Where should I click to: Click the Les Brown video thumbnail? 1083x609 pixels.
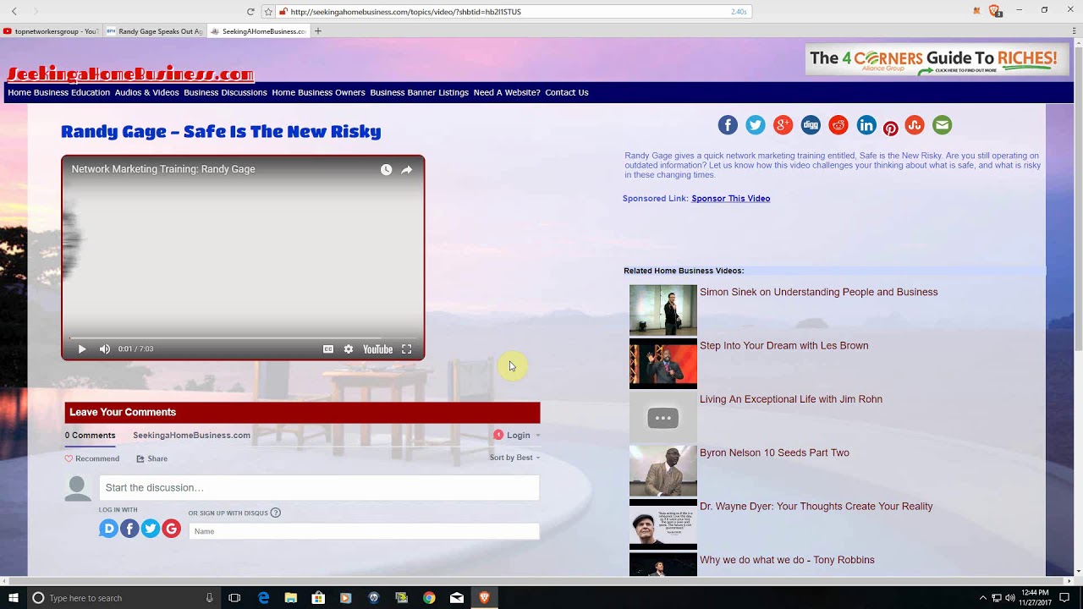pos(663,364)
